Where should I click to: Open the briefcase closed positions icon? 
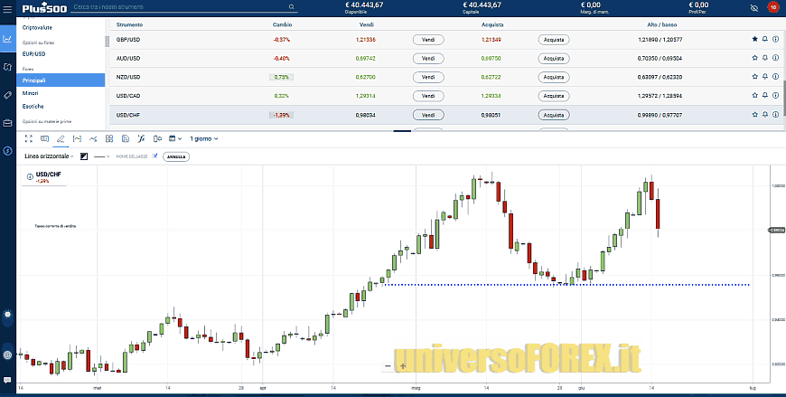click(x=7, y=122)
